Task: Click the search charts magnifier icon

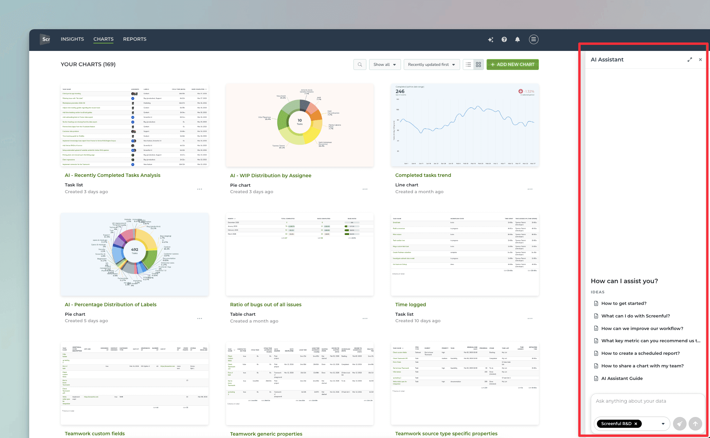Action: point(360,65)
